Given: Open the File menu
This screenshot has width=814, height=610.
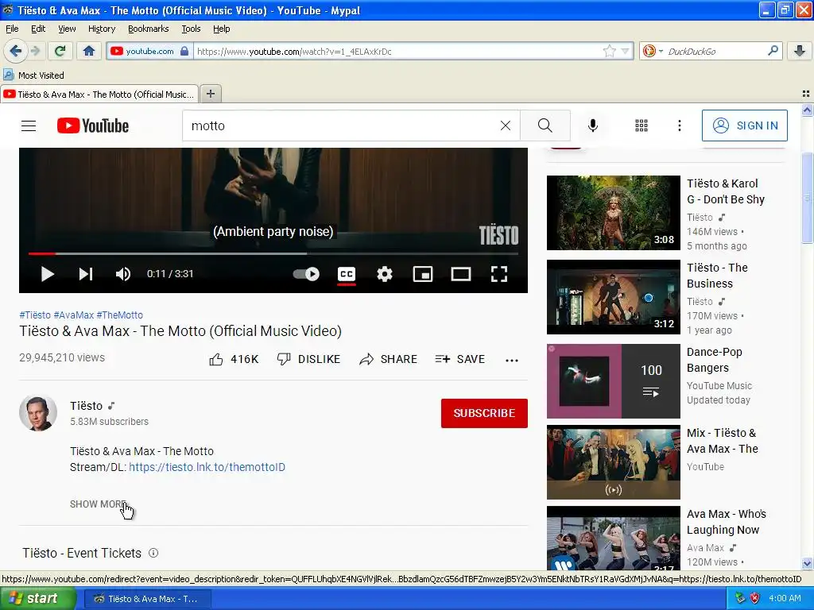Looking at the screenshot, I should coord(12,29).
